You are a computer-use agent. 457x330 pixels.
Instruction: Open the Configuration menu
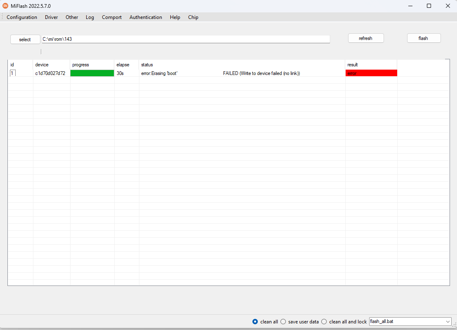pyautogui.click(x=22, y=17)
